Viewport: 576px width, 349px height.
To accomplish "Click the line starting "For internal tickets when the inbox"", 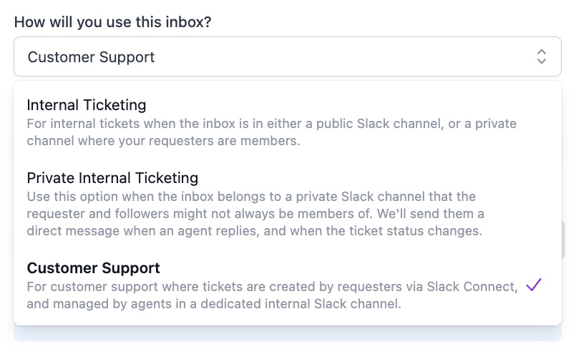I will point(271,124).
